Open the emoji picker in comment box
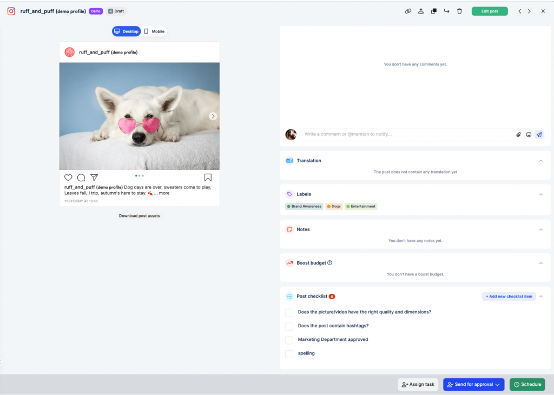 click(x=529, y=134)
